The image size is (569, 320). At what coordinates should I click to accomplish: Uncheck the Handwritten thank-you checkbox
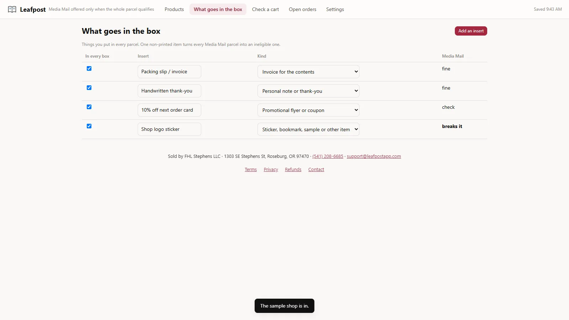(89, 88)
